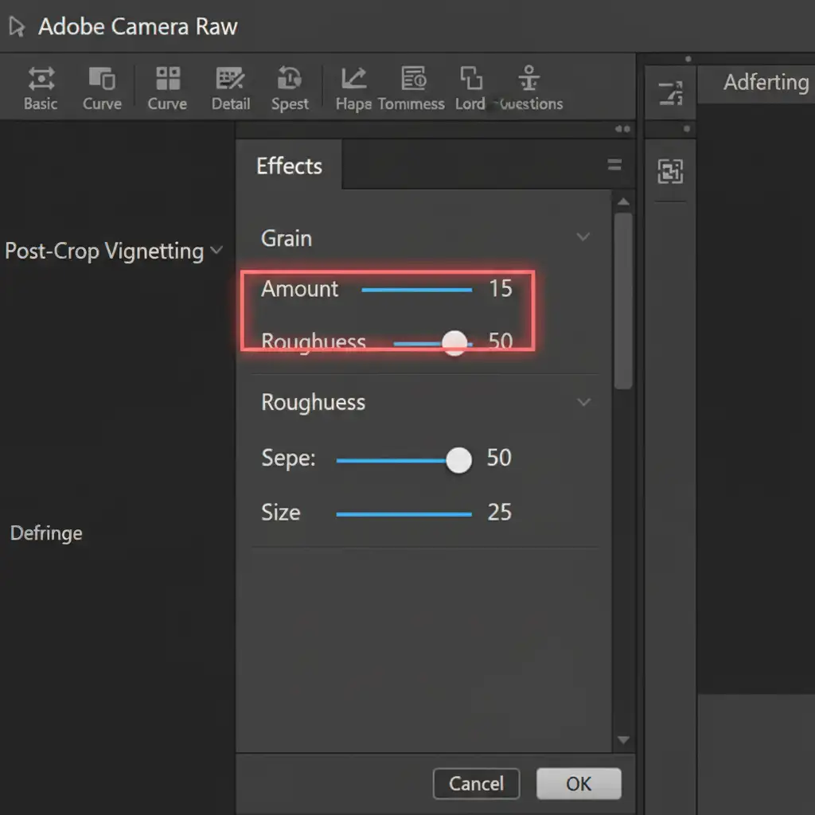Screen dimensions: 815x815
Task: Click the bracketed-square icon in right sidebar
Action: tap(670, 171)
